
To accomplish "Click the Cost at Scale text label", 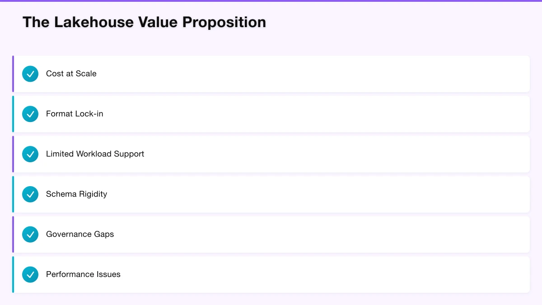I will (x=71, y=74).
